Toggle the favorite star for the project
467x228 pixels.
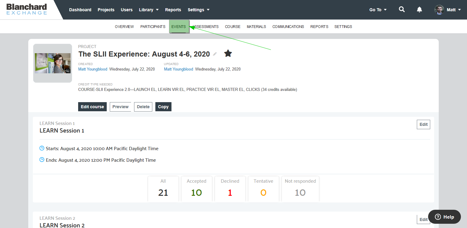(228, 54)
